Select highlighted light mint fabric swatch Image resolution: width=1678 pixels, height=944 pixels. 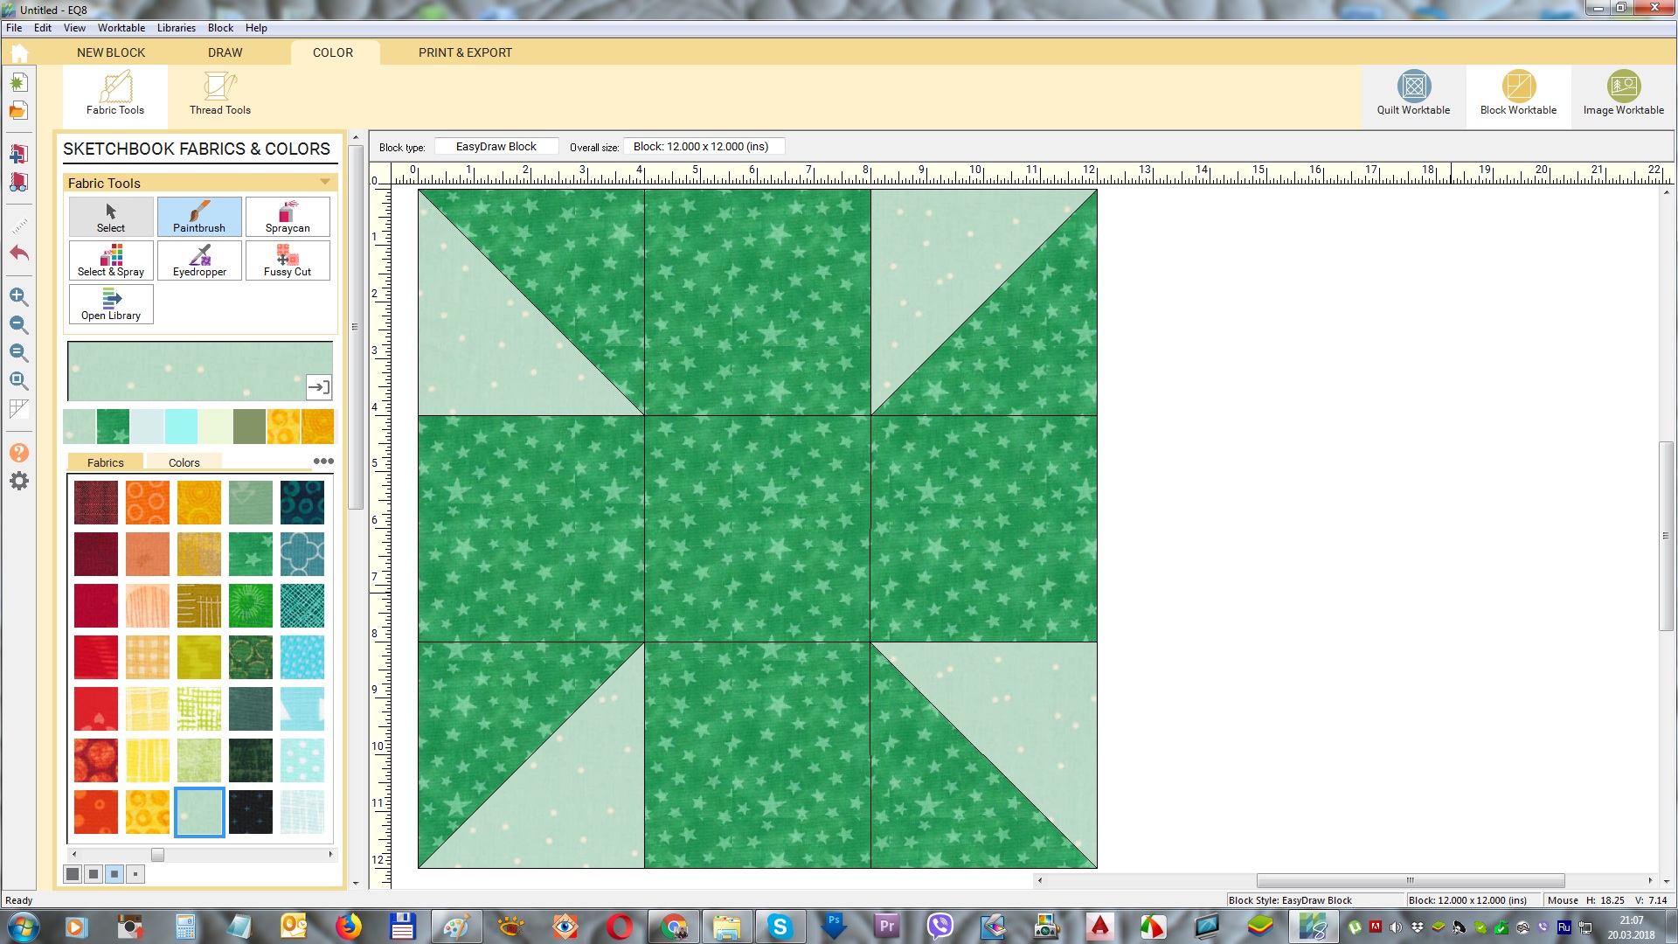pos(199,812)
